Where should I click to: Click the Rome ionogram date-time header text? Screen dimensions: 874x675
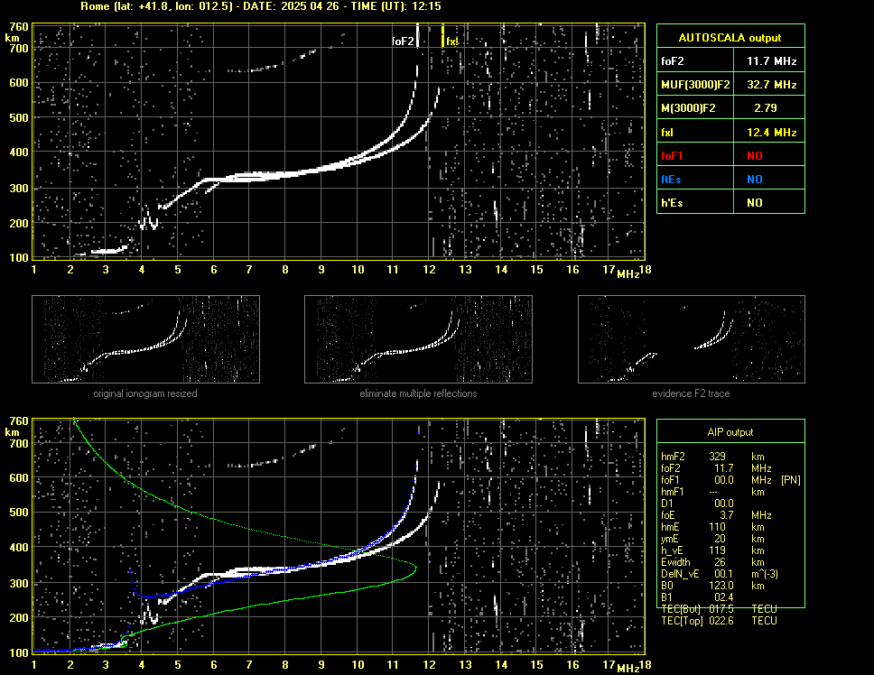pos(260,6)
